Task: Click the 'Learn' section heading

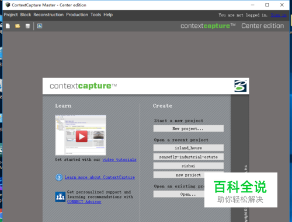Action: pos(63,106)
